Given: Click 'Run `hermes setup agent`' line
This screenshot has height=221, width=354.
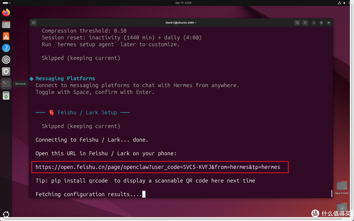Looking at the screenshot, I should coord(111,44).
